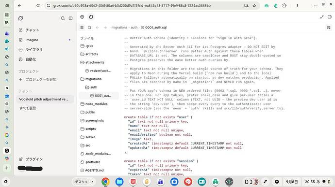
Task: Click browser back arrow
Action: point(19,5)
